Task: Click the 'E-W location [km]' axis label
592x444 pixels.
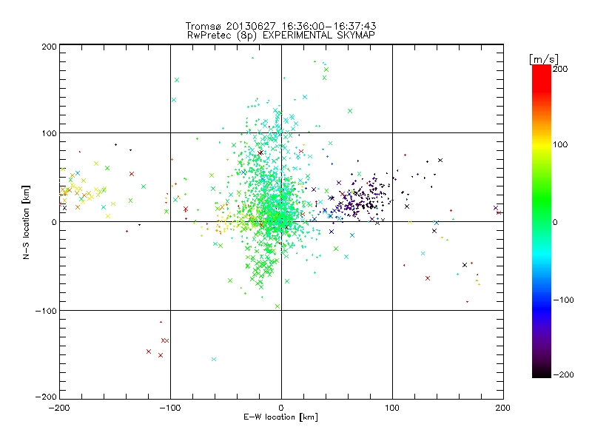Action: pyautogui.click(x=280, y=417)
